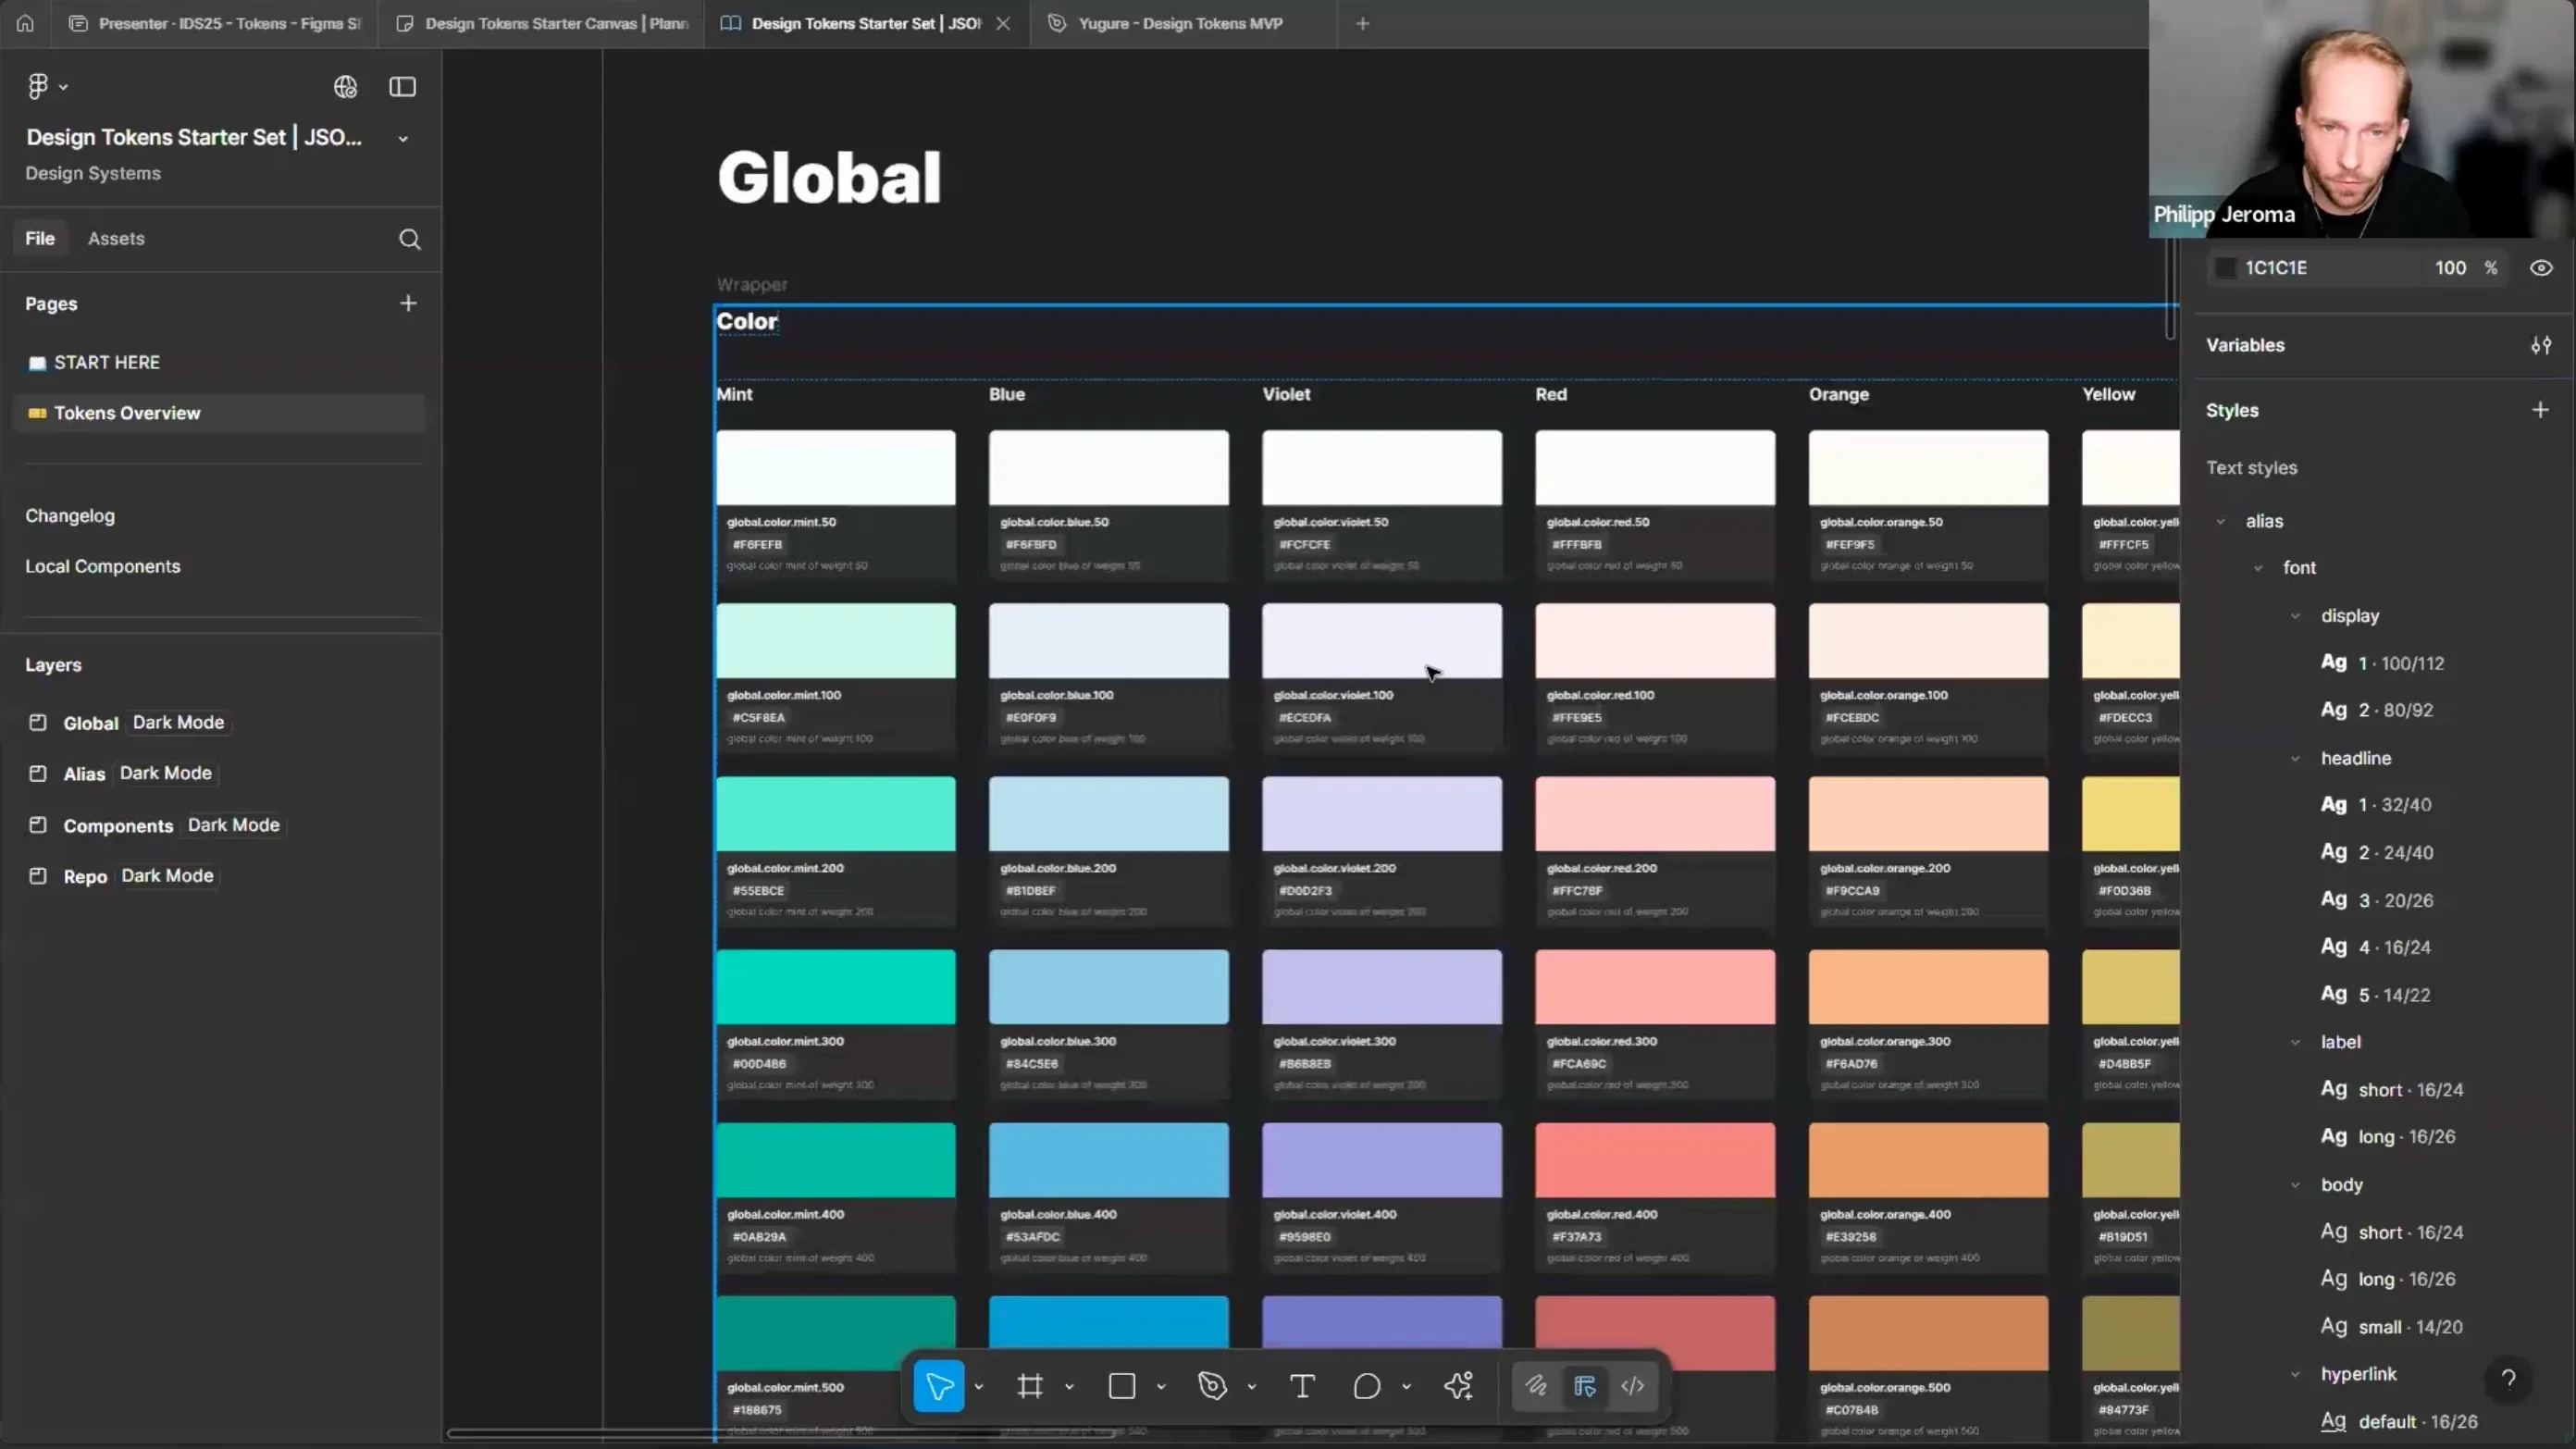Select the Frame tool
The height and width of the screenshot is (1449, 2576).
1030,1386
